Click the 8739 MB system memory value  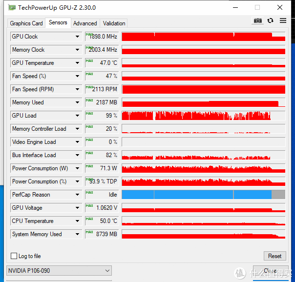pyautogui.click(x=102, y=234)
